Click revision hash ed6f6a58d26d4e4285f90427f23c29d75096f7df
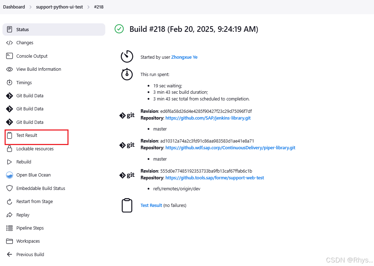Image resolution: width=374 pixels, height=266 pixels. click(206, 111)
